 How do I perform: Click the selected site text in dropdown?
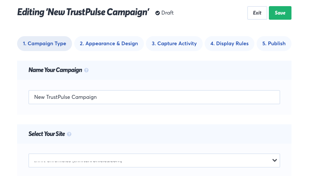tap(78, 160)
